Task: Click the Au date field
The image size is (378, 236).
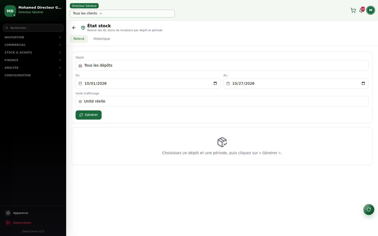Action: coord(296,83)
